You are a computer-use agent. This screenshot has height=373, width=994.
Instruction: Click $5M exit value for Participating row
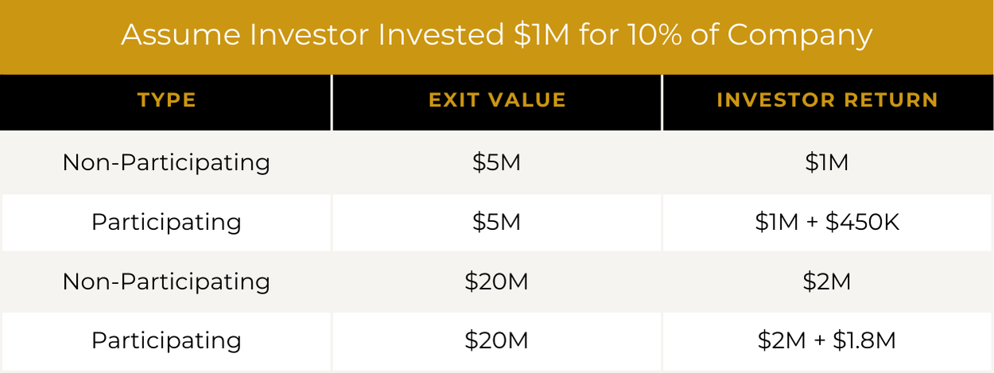496,221
